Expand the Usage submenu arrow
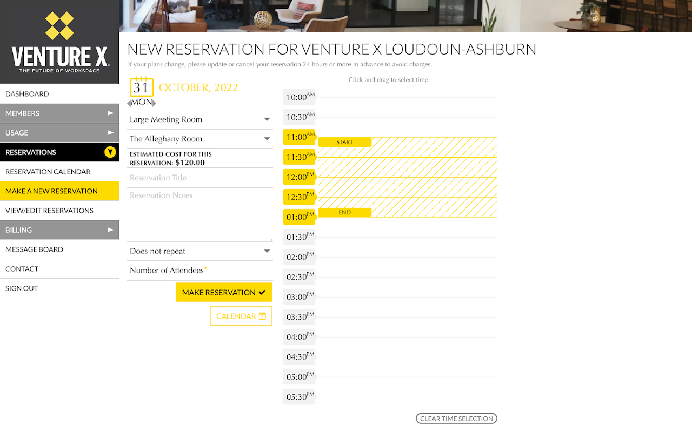692x432 pixels. point(110,133)
